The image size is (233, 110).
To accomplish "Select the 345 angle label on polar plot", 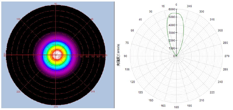I will (190, 6).
